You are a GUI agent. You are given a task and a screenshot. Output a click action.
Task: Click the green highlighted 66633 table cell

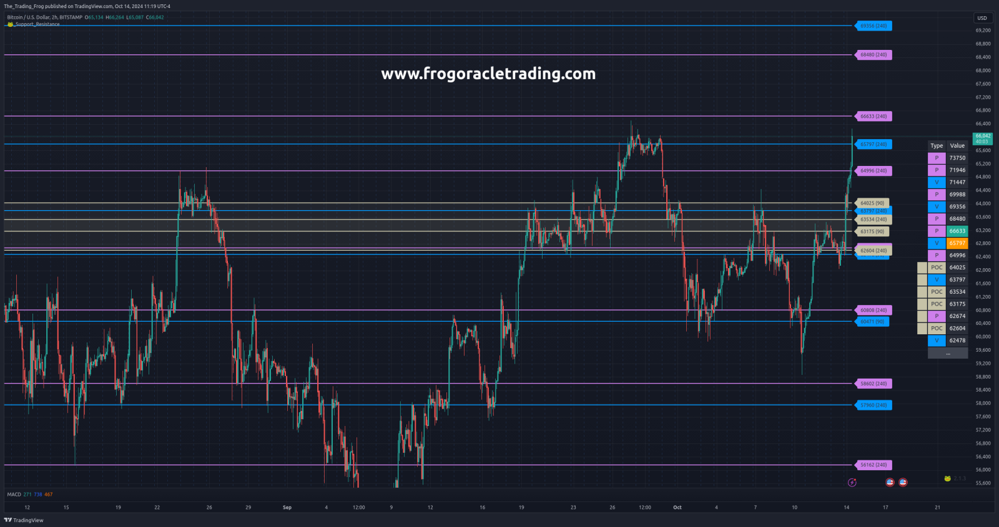(957, 231)
